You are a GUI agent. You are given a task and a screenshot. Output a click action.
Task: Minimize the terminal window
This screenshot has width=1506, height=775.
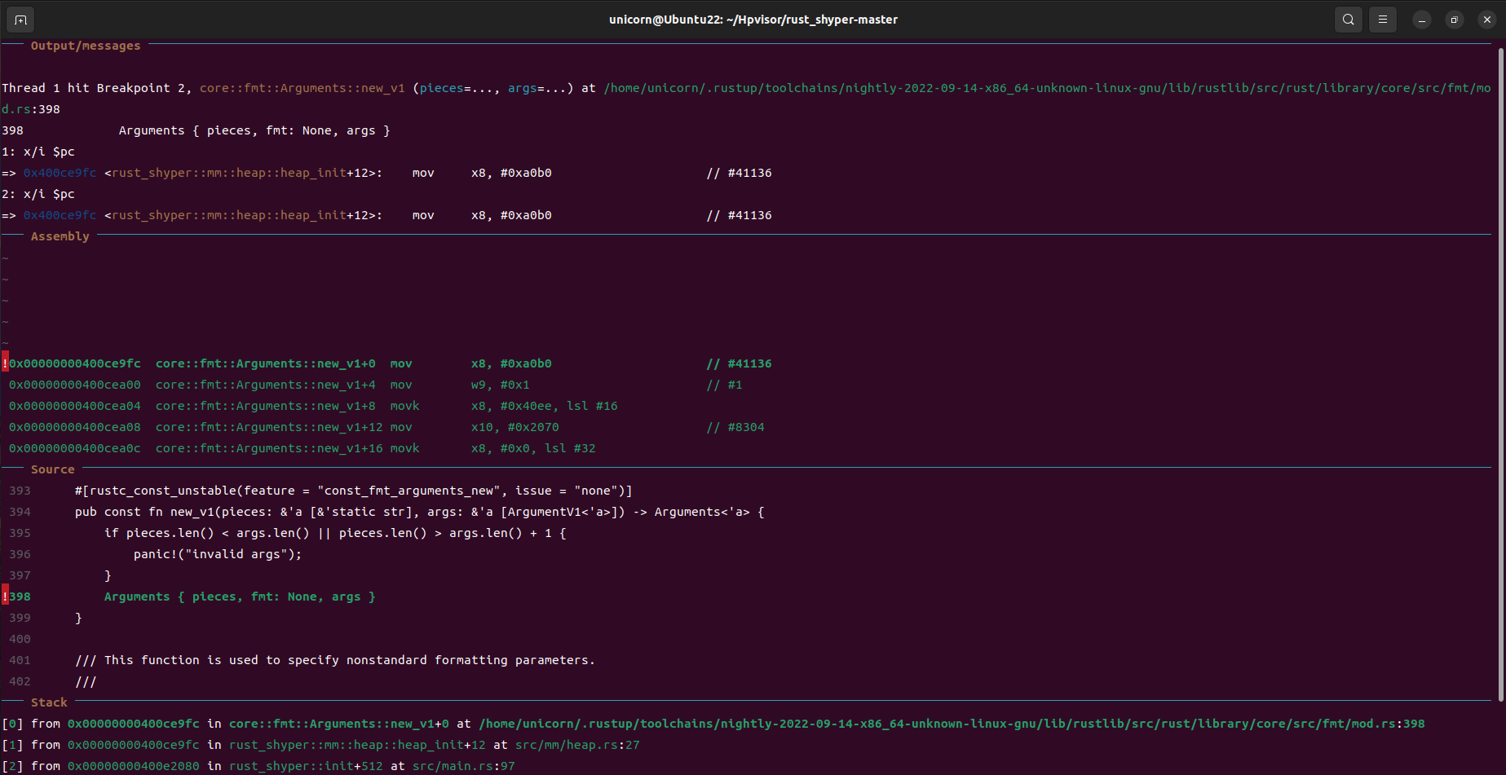coord(1422,20)
